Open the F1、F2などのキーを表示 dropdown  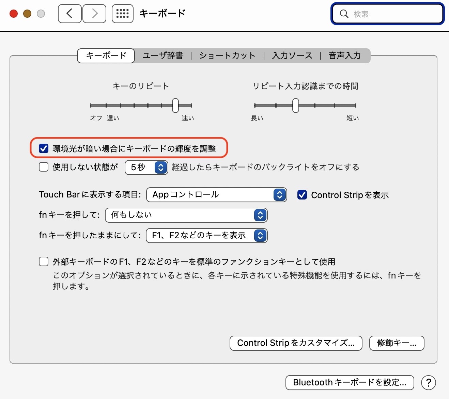tap(206, 236)
